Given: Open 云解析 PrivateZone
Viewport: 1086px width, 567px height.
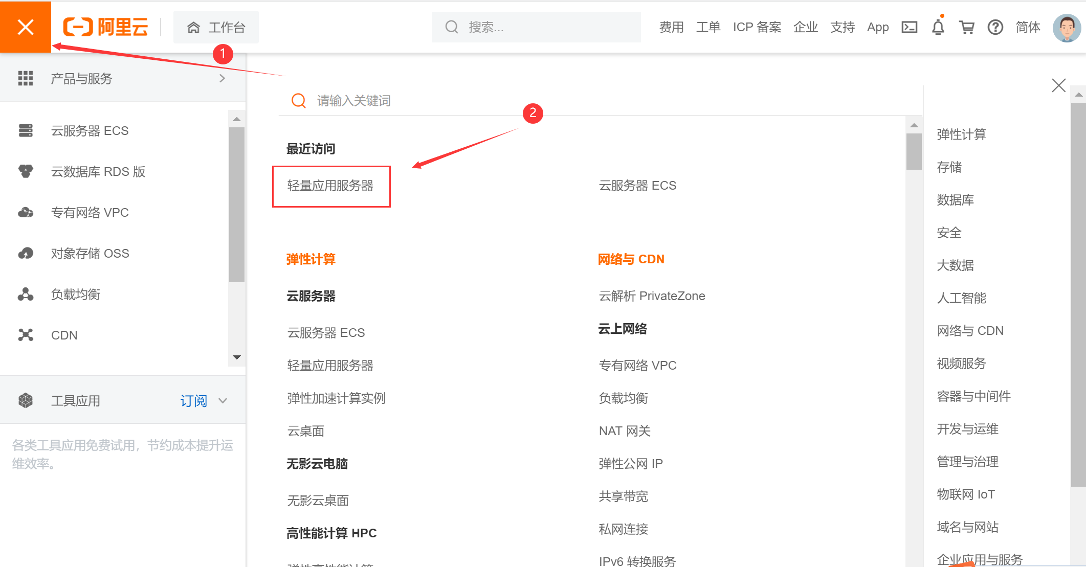Looking at the screenshot, I should [652, 296].
